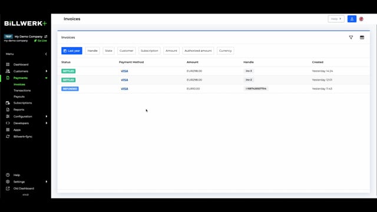Expand the Settings submenu arrow
377x212 pixels.
click(47, 182)
